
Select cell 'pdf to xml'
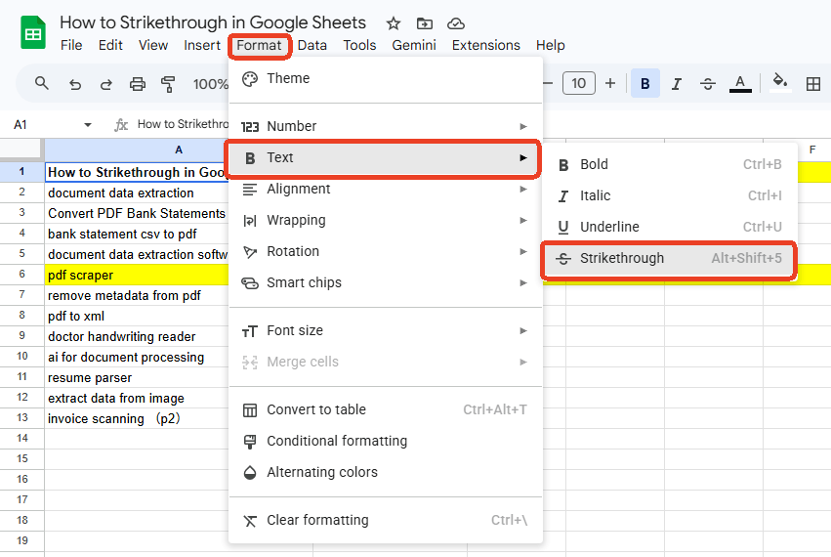pos(137,317)
